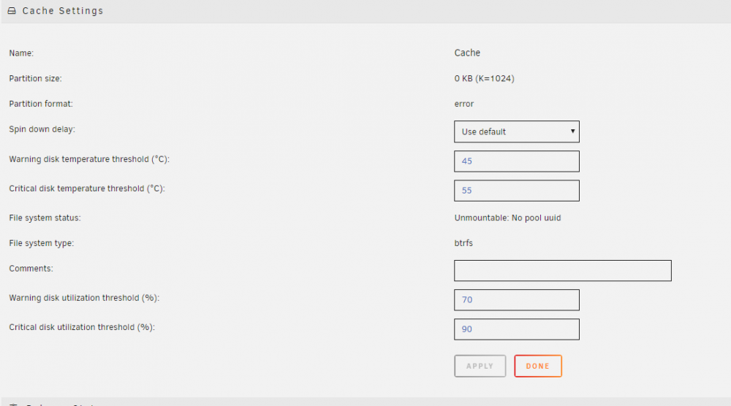The image size is (731, 406).
Task: Select the name value 'Cache'
Action: (467, 53)
